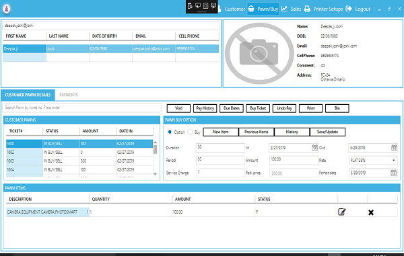Image resolution: width=404 pixels, height=256 pixels.
Task: Click the fourth icon in the black debug toolbar
Action: [213, 5]
